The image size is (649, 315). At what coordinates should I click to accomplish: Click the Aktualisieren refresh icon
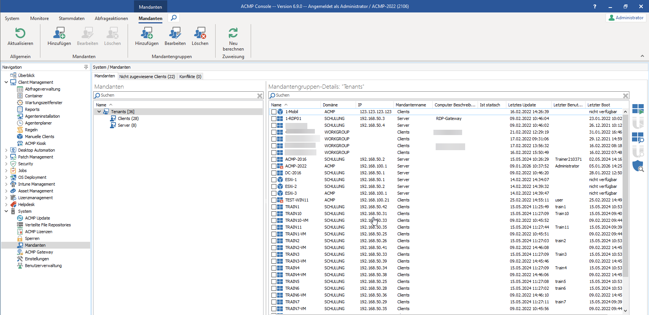pos(20,34)
